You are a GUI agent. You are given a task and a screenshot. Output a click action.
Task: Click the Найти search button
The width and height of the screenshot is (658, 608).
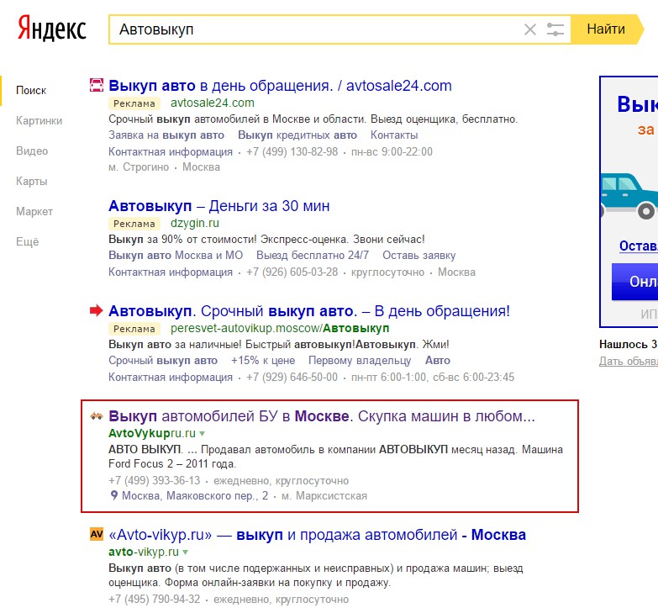pyautogui.click(x=607, y=29)
